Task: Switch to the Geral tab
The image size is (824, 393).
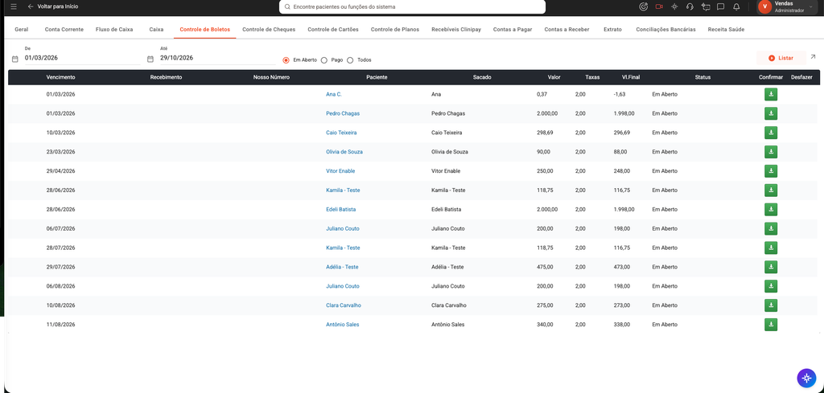Action: (22, 30)
